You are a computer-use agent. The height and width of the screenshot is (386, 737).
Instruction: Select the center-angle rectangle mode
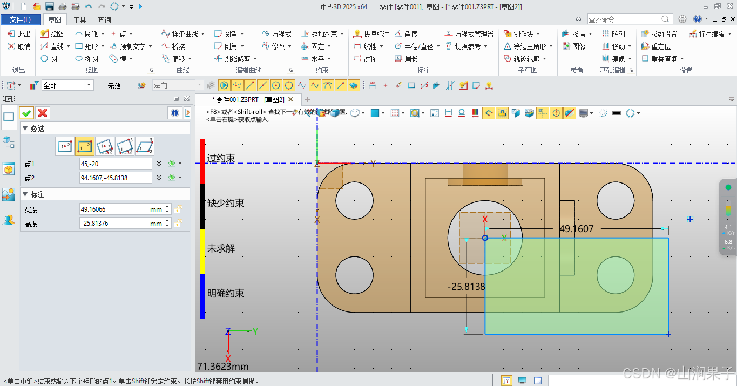105,146
